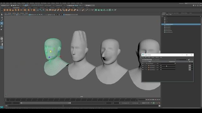Select the Multi-Cut tool shelf icon
The height and width of the screenshot is (113, 202).
(87, 10)
